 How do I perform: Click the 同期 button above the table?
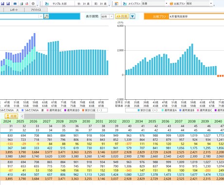[11, 116]
